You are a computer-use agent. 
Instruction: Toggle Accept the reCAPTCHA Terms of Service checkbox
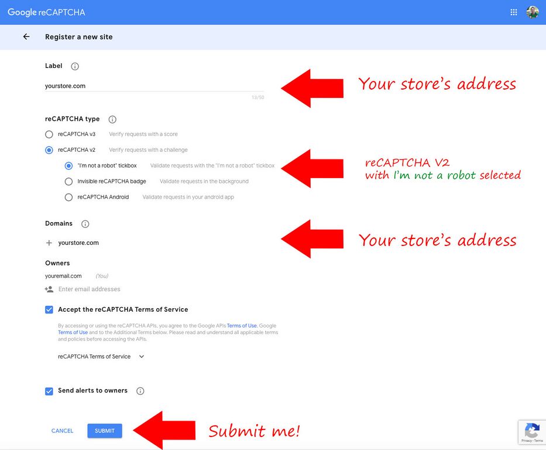(49, 309)
